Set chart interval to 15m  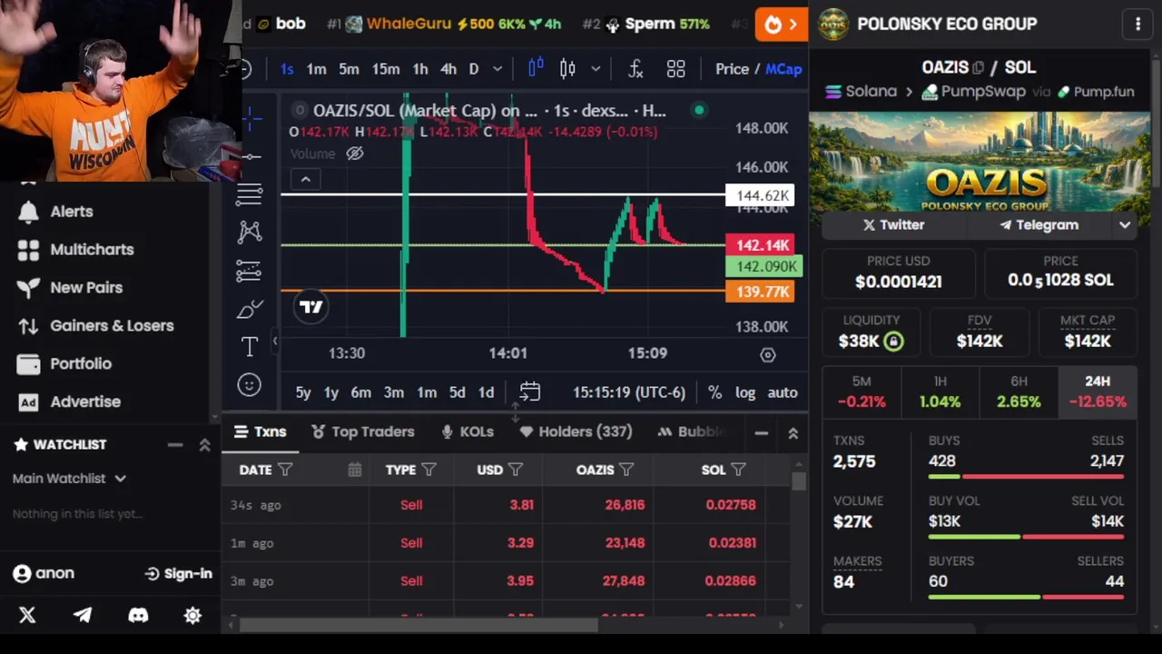385,69
